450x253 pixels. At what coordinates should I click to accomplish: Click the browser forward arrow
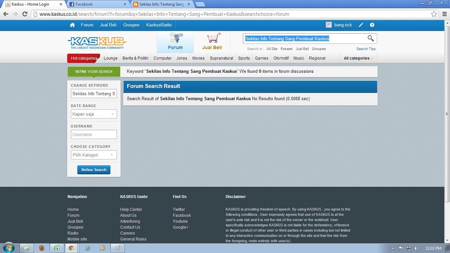tap(15, 14)
